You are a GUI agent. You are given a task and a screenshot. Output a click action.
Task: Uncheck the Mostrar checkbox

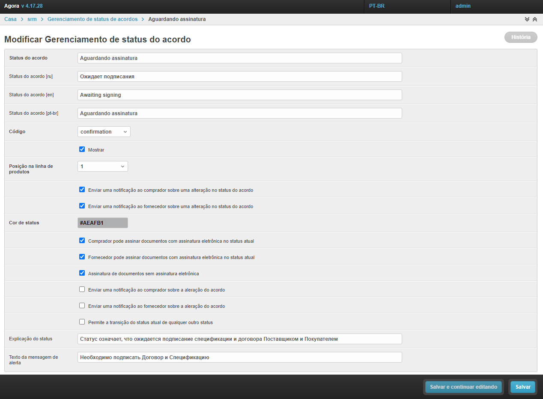(82, 149)
